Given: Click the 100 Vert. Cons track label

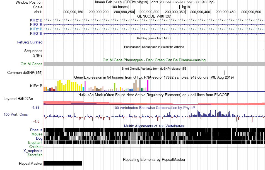Looking at the screenshot, I should [16, 115].
